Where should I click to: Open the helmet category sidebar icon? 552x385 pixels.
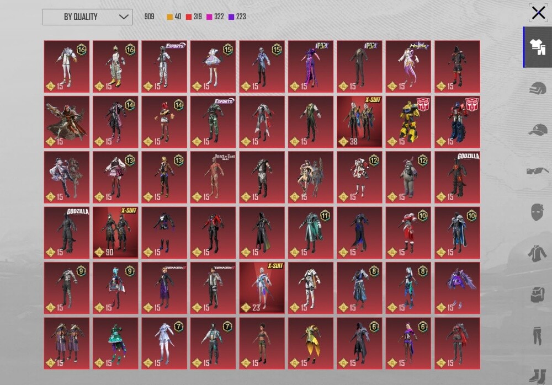tap(538, 88)
